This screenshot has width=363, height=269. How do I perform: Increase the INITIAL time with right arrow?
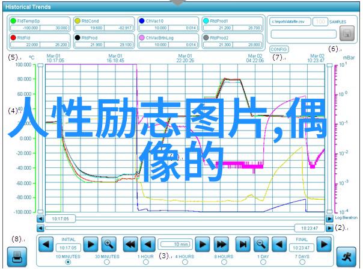coord(91,244)
